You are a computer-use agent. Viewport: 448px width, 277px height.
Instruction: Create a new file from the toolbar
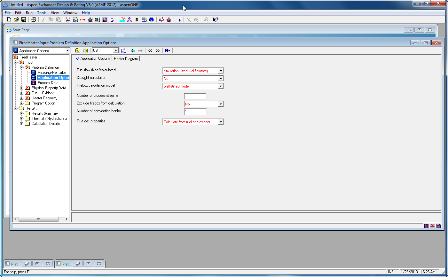(9, 20)
